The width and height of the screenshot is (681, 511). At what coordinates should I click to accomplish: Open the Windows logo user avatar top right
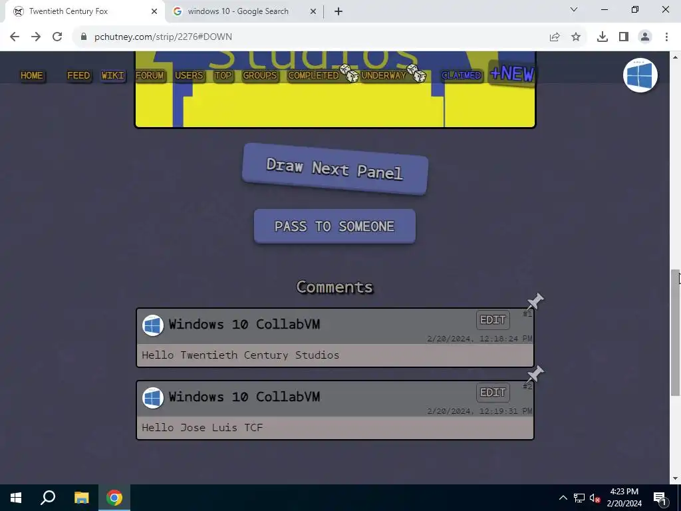tap(640, 75)
